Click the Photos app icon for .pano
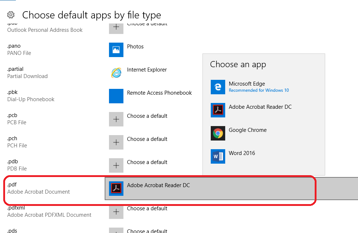This screenshot has height=233, width=358. tap(116, 50)
